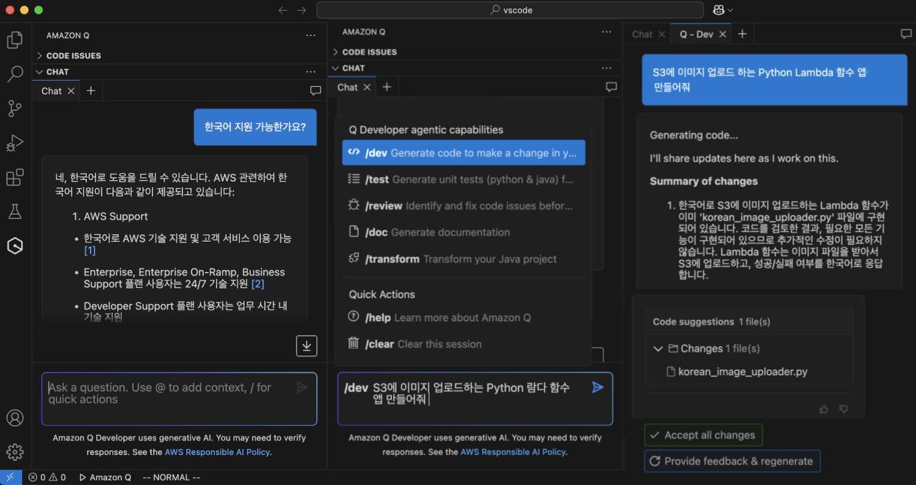This screenshot has height=485, width=916.
Task: Click middle panel chat bubble icon
Action: click(x=611, y=87)
